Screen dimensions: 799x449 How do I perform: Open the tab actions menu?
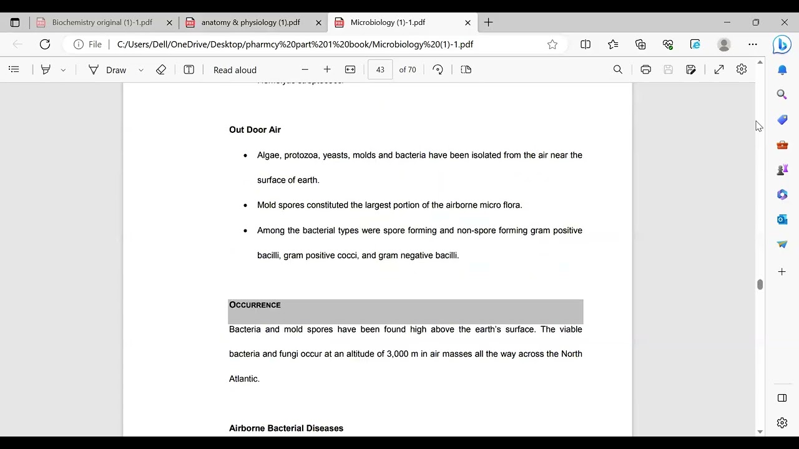click(15, 22)
